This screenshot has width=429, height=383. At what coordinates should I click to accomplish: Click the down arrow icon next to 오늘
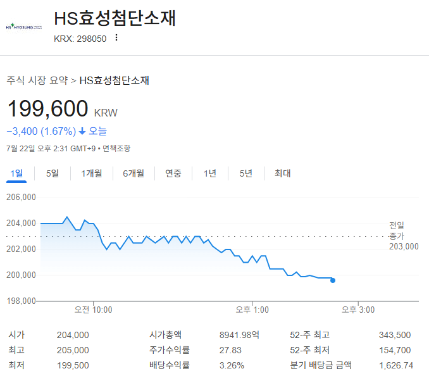tap(82, 132)
